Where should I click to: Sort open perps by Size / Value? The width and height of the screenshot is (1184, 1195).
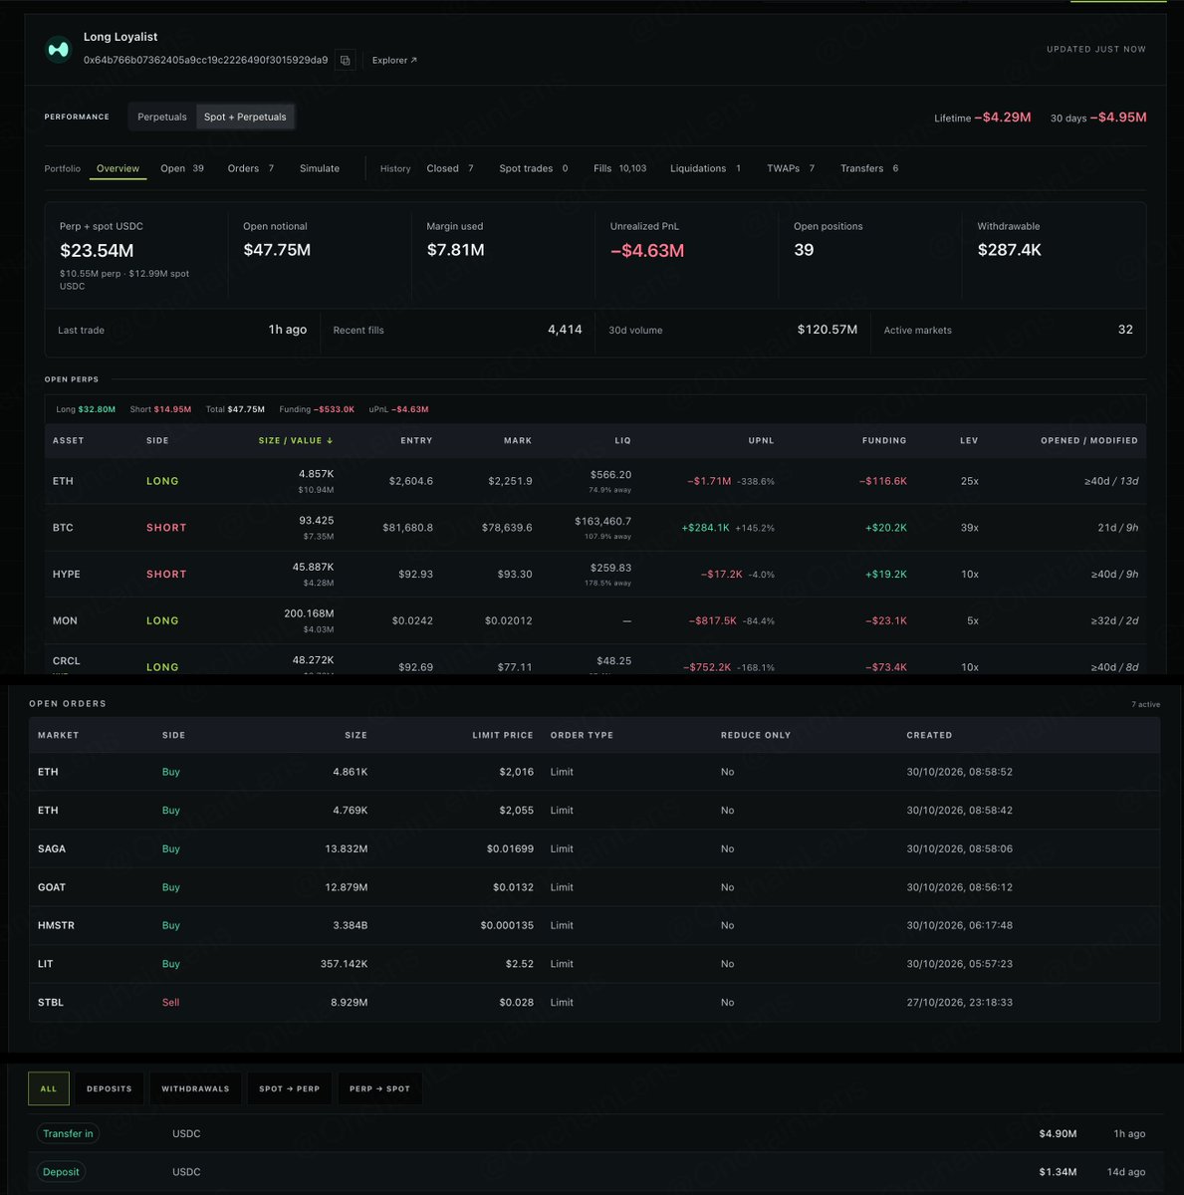pos(296,440)
